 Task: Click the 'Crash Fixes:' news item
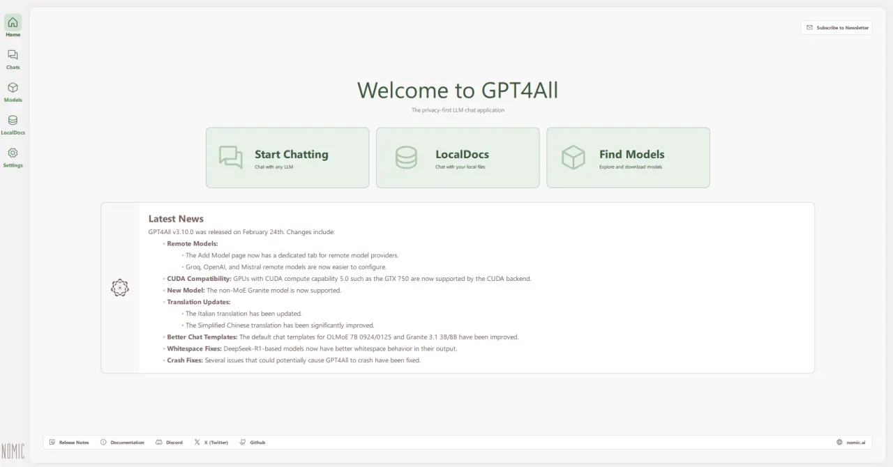[294, 360]
